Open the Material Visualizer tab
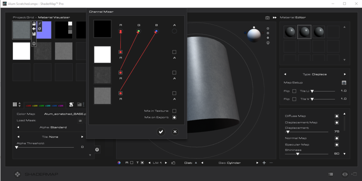The height and width of the screenshot is (181, 362). [54, 17]
